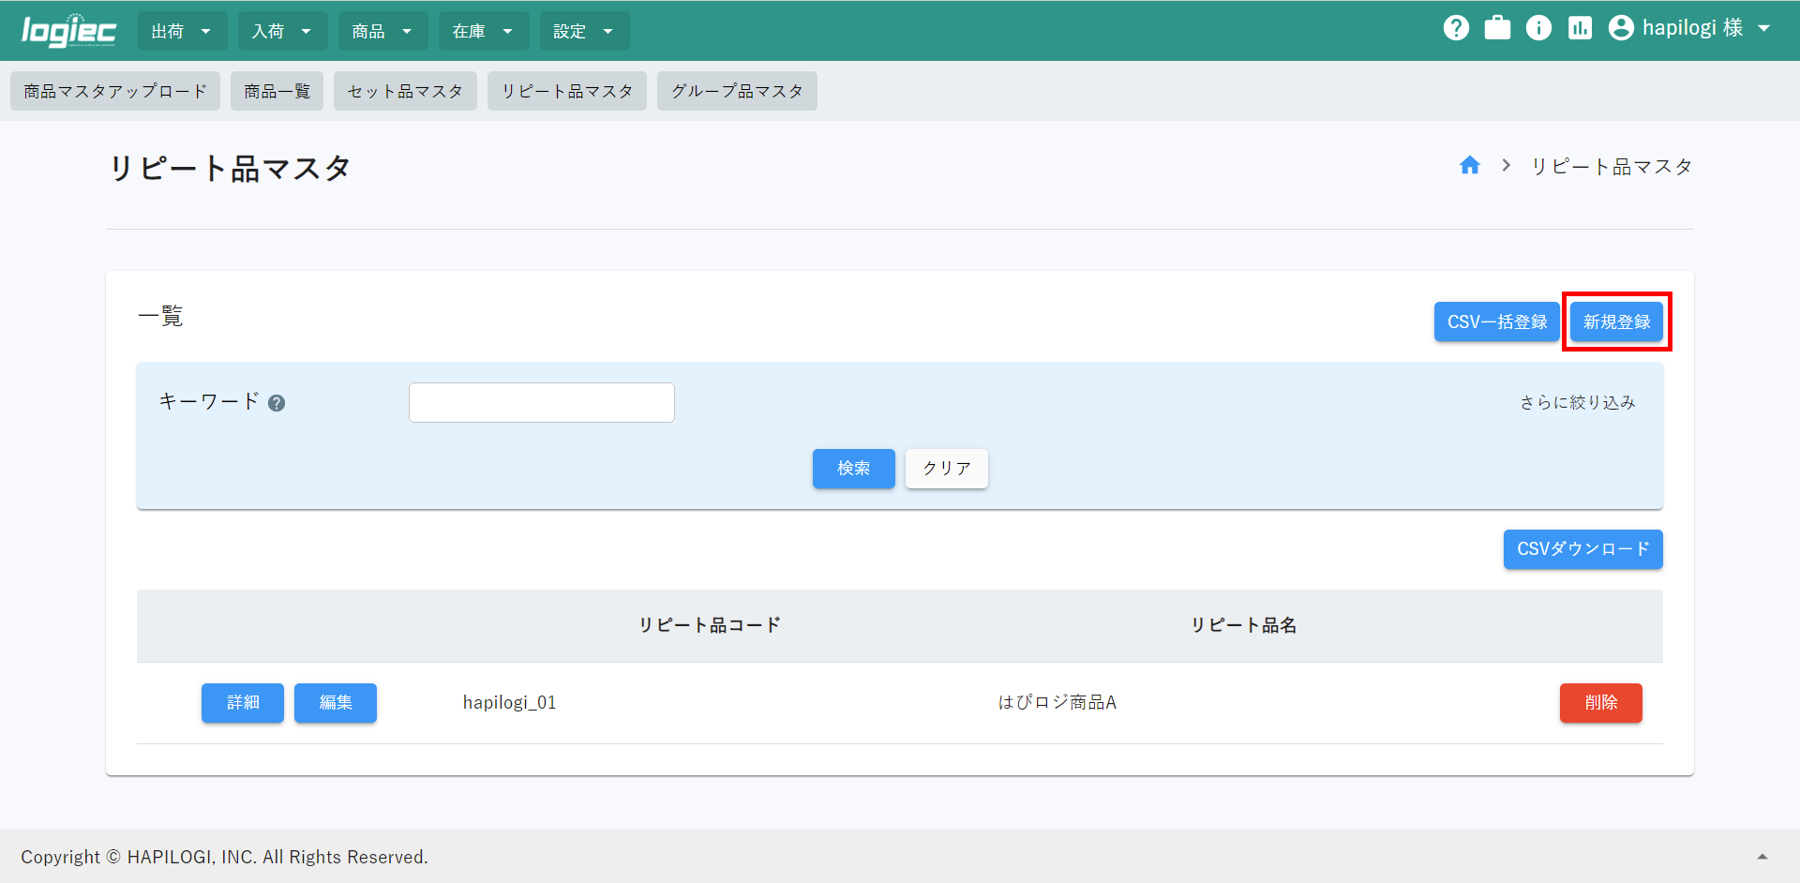The width and height of the screenshot is (1800, 883).
Task: Go to 商品一覧 tab
Action: pyautogui.click(x=277, y=91)
